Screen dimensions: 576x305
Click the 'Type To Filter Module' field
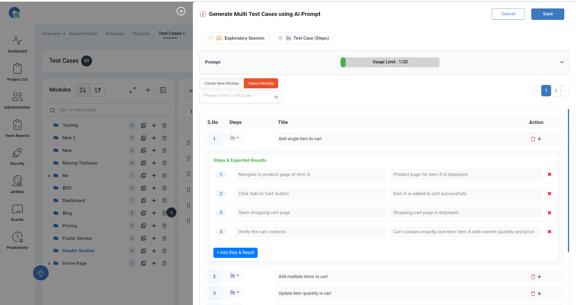pyautogui.click(x=108, y=110)
